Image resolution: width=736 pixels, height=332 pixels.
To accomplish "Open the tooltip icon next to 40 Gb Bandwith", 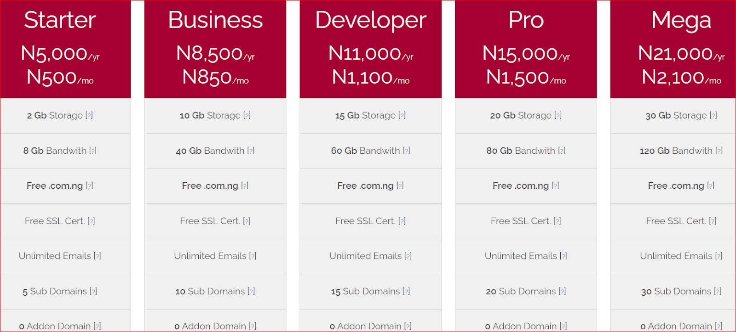I will point(251,151).
